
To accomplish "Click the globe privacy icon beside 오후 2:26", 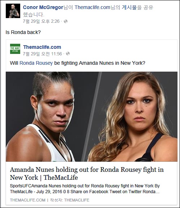I will point(66,21).
